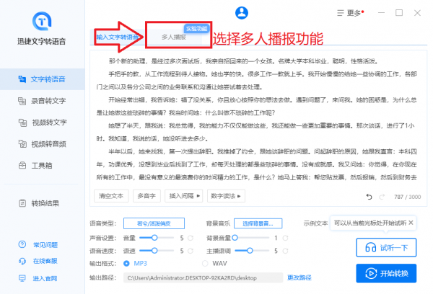
Task: Click the 视频转音频 sidebar icon
Action: coord(22,143)
